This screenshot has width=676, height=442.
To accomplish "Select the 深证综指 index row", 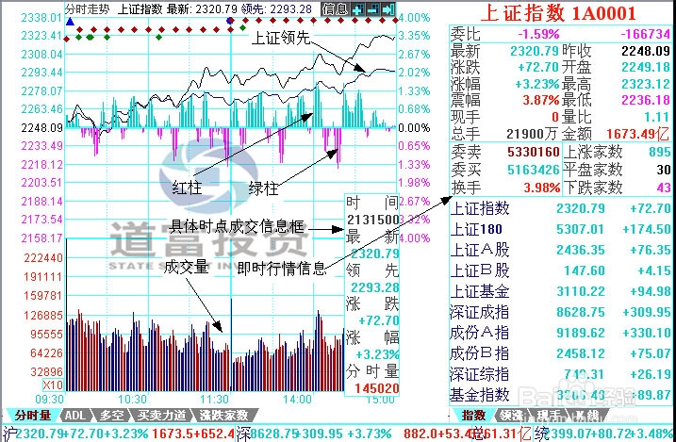I will pos(560,374).
